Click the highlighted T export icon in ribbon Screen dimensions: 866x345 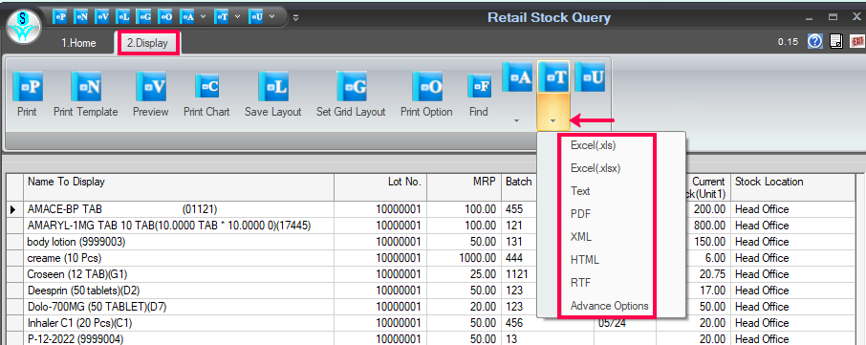click(553, 76)
